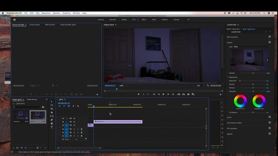
Task: Click the Highlight Tint color wheel
Action: coord(259,101)
